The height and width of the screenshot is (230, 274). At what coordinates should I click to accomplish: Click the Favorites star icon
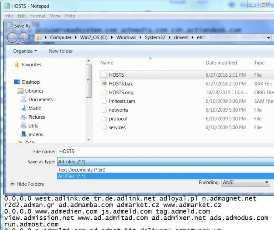point(17,65)
